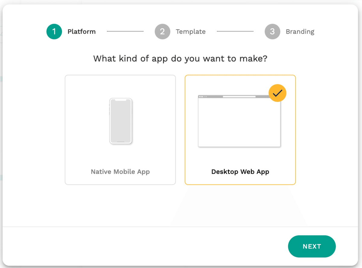The width and height of the screenshot is (362, 268).
Task: Click the 'What kind of app' heading
Action: tap(180, 58)
